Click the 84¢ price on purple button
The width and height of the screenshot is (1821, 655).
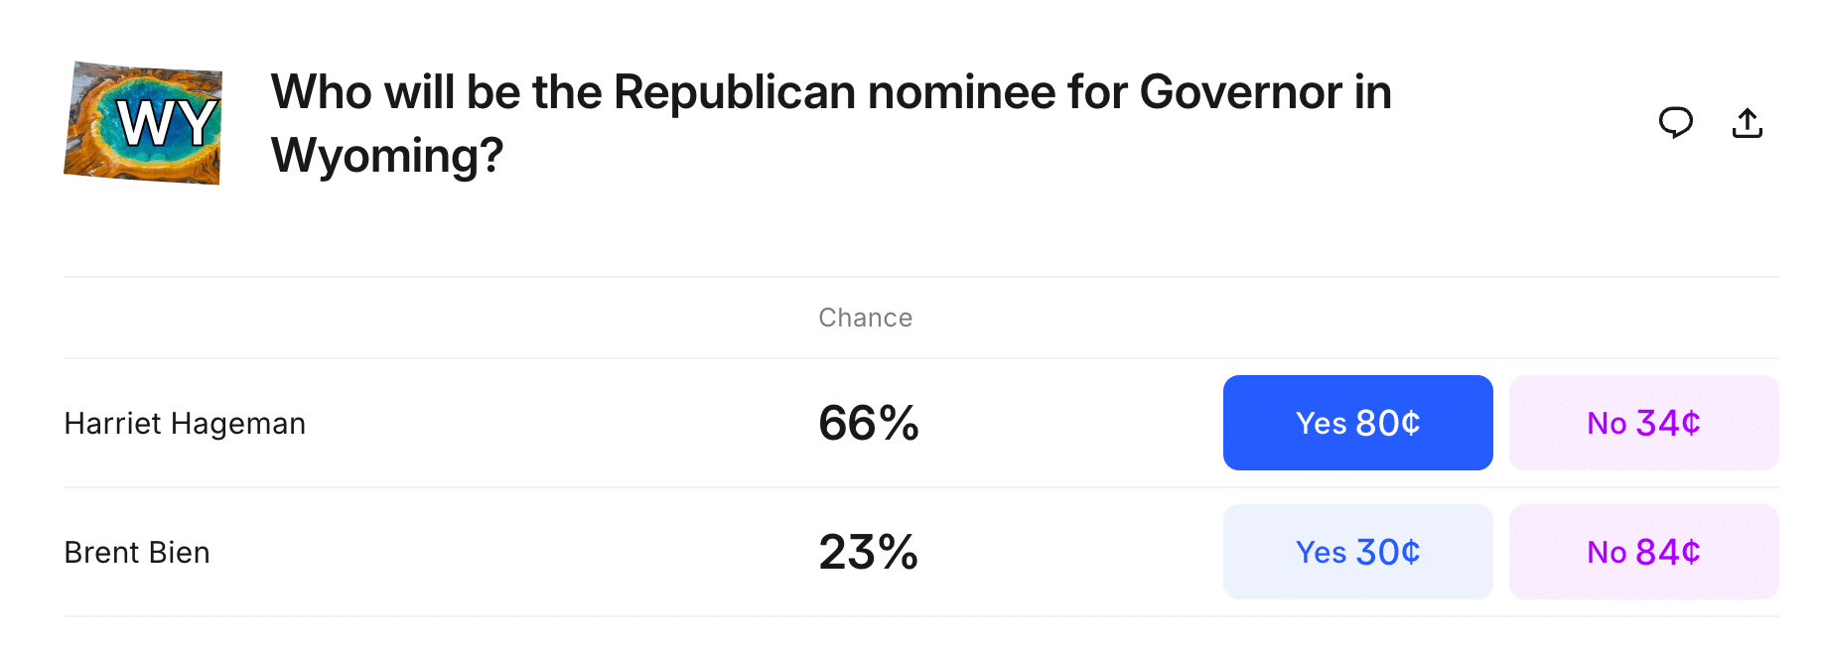(1668, 552)
